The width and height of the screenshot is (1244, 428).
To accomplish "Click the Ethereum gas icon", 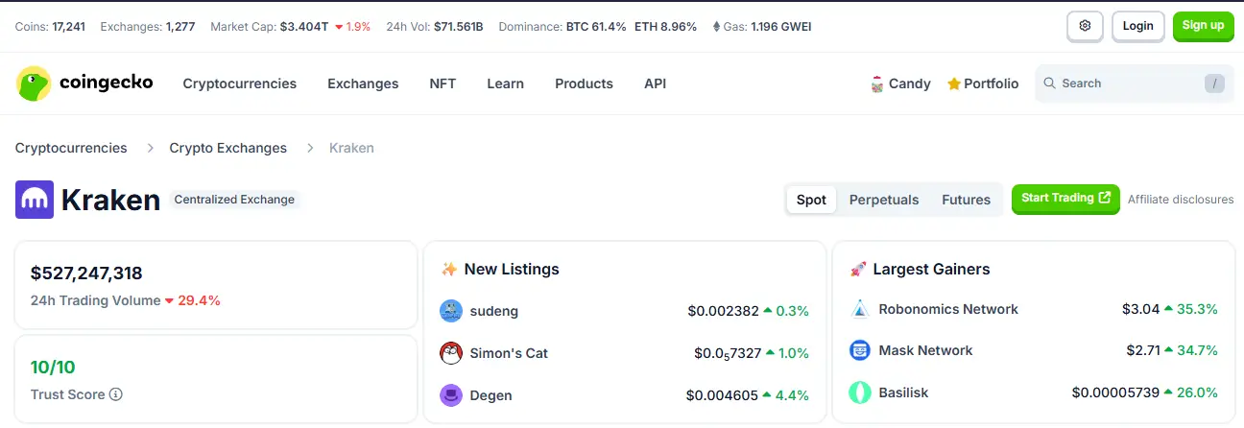I will coord(716,27).
